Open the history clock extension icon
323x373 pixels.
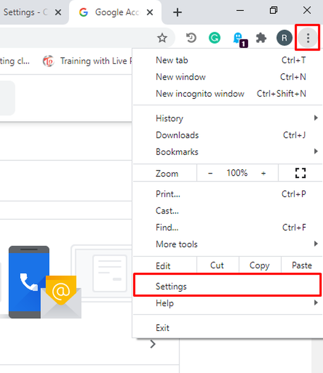point(191,38)
